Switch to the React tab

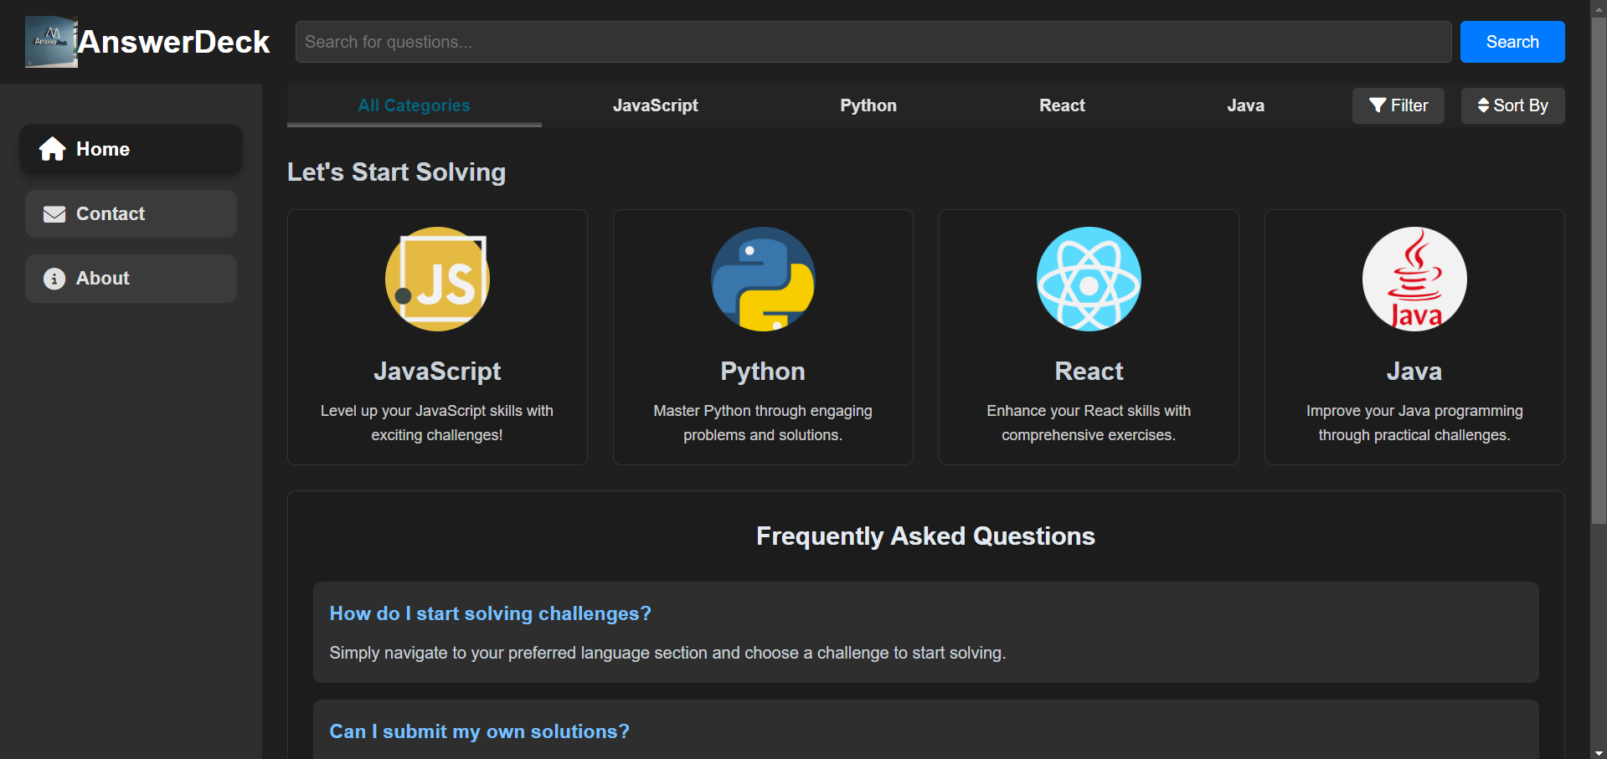point(1062,105)
